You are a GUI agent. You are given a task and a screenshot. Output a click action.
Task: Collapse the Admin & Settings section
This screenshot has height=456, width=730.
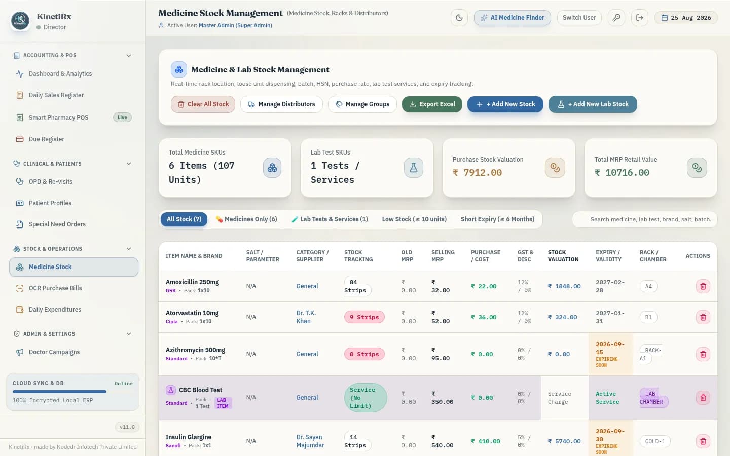(129, 334)
